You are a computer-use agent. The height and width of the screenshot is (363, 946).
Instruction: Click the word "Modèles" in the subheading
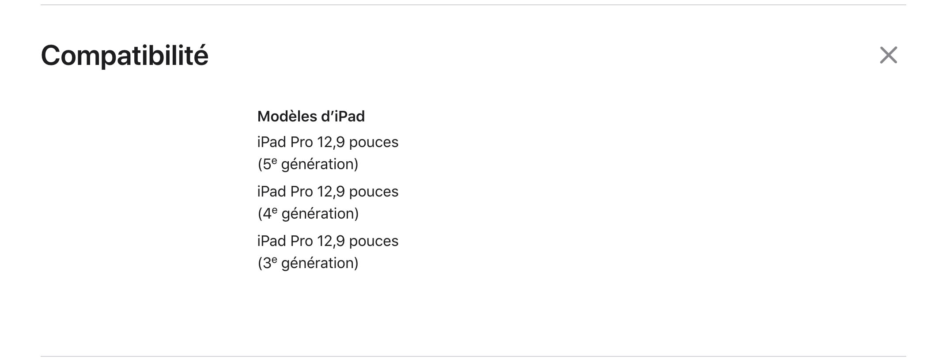(286, 116)
